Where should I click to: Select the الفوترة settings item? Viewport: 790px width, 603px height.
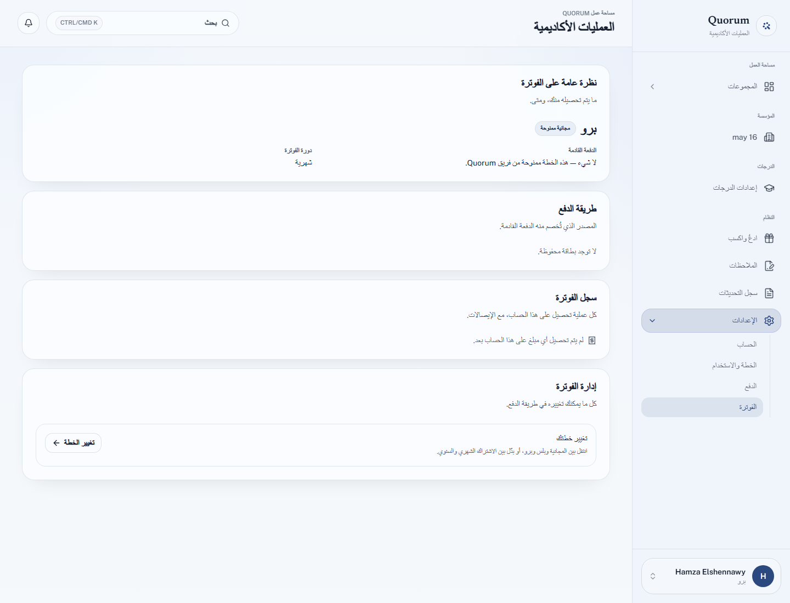tap(702, 407)
